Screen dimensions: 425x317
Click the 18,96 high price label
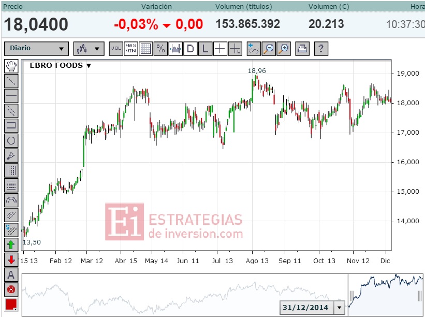click(x=257, y=71)
